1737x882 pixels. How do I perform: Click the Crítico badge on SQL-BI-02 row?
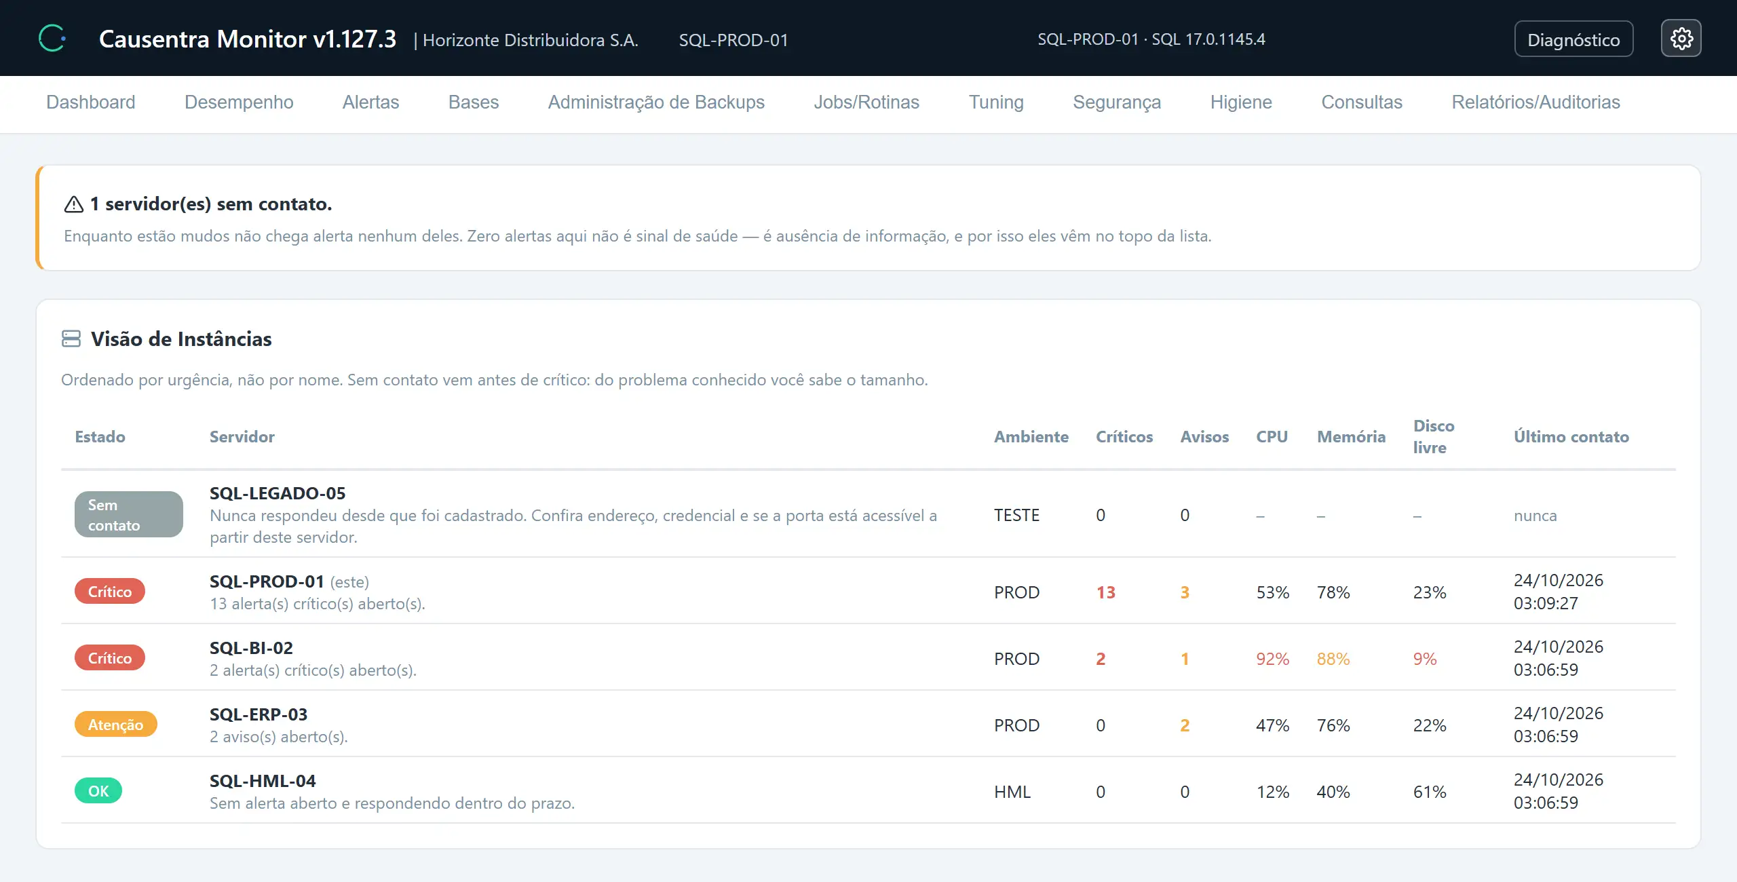point(110,658)
